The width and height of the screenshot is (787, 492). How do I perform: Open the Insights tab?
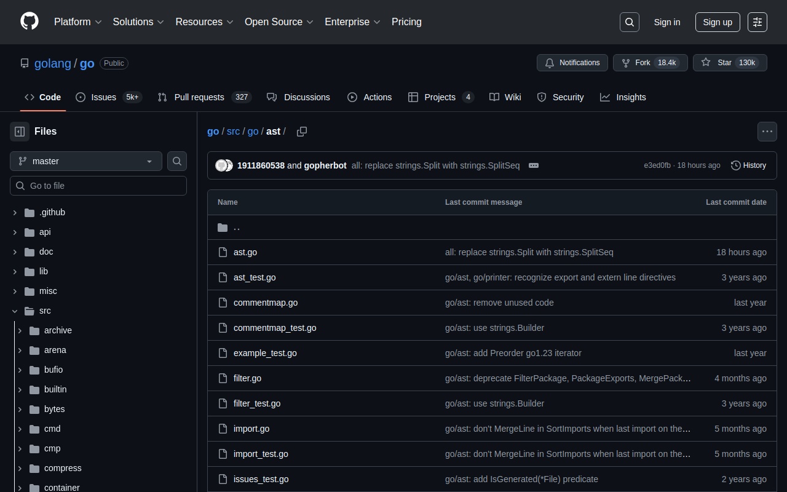click(x=623, y=97)
